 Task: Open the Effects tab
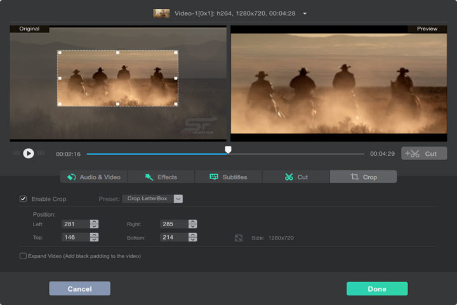point(161,177)
